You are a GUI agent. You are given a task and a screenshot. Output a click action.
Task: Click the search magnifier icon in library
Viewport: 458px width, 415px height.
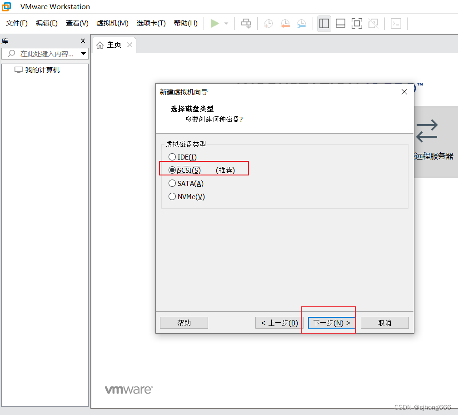[x=11, y=54]
